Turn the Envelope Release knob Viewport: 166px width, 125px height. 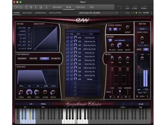point(53,92)
